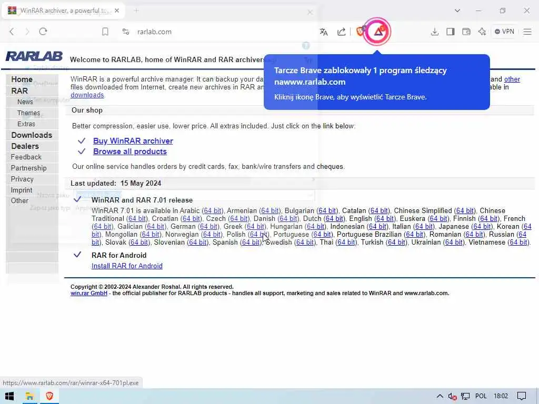This screenshot has width=539, height=404.
Task: Open Downloads in site navigation
Action: 32,135
